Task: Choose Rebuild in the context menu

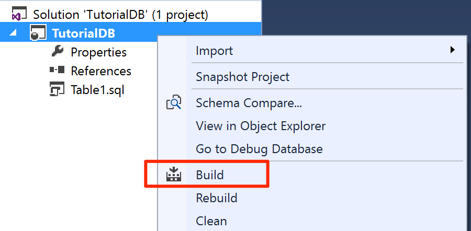Action: (x=217, y=198)
